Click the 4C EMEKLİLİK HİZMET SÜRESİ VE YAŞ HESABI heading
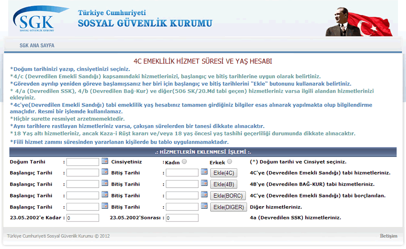Screen dimensions: 406x249 point(203,61)
